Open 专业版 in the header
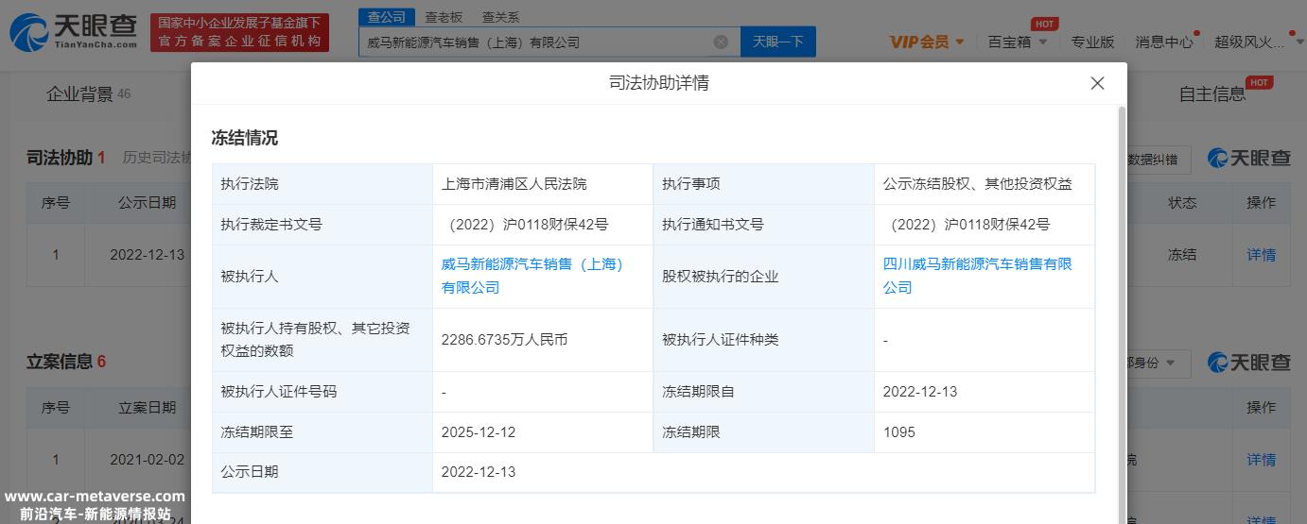1307x524 pixels. tap(1092, 42)
